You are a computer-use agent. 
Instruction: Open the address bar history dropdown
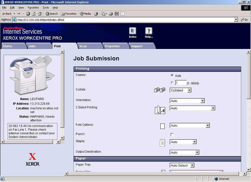pos(236,20)
